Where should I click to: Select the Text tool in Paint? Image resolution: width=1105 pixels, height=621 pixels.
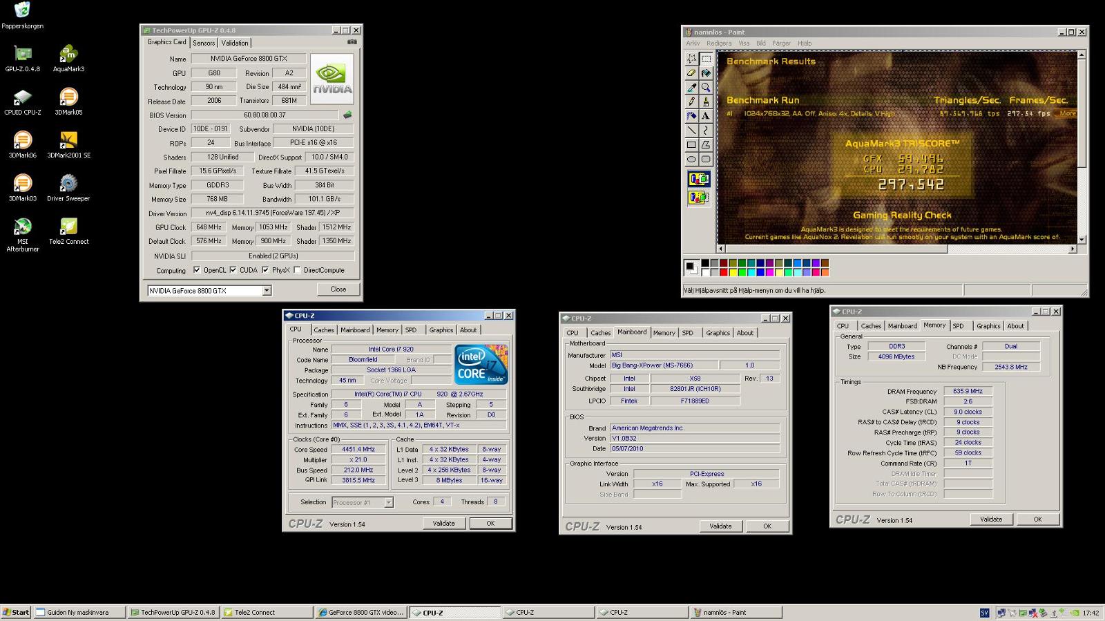[706, 116]
